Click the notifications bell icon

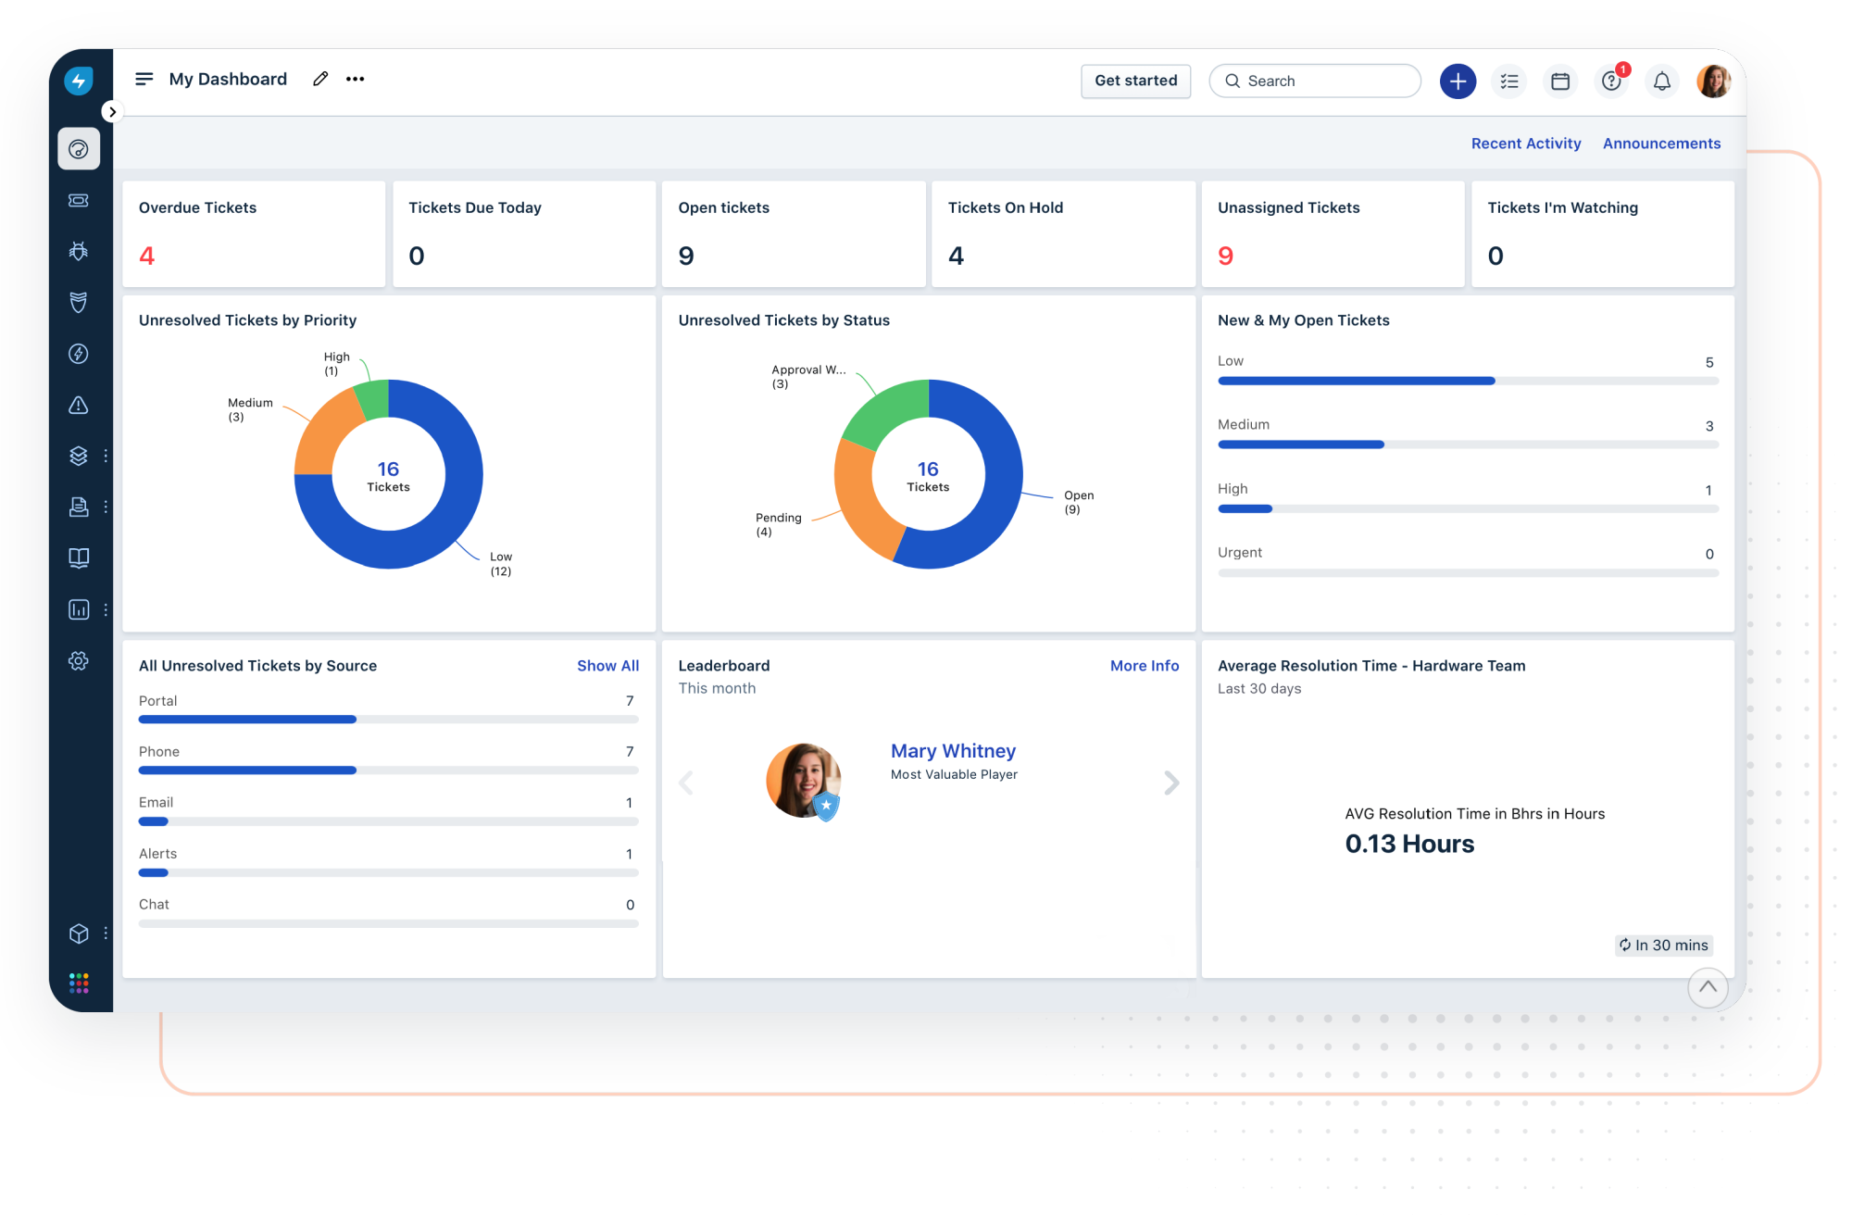(x=1662, y=81)
